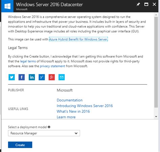Open the Learn more link

[x=66, y=117]
